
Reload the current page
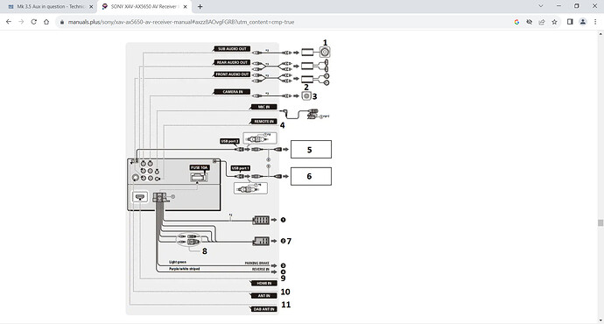pos(34,22)
